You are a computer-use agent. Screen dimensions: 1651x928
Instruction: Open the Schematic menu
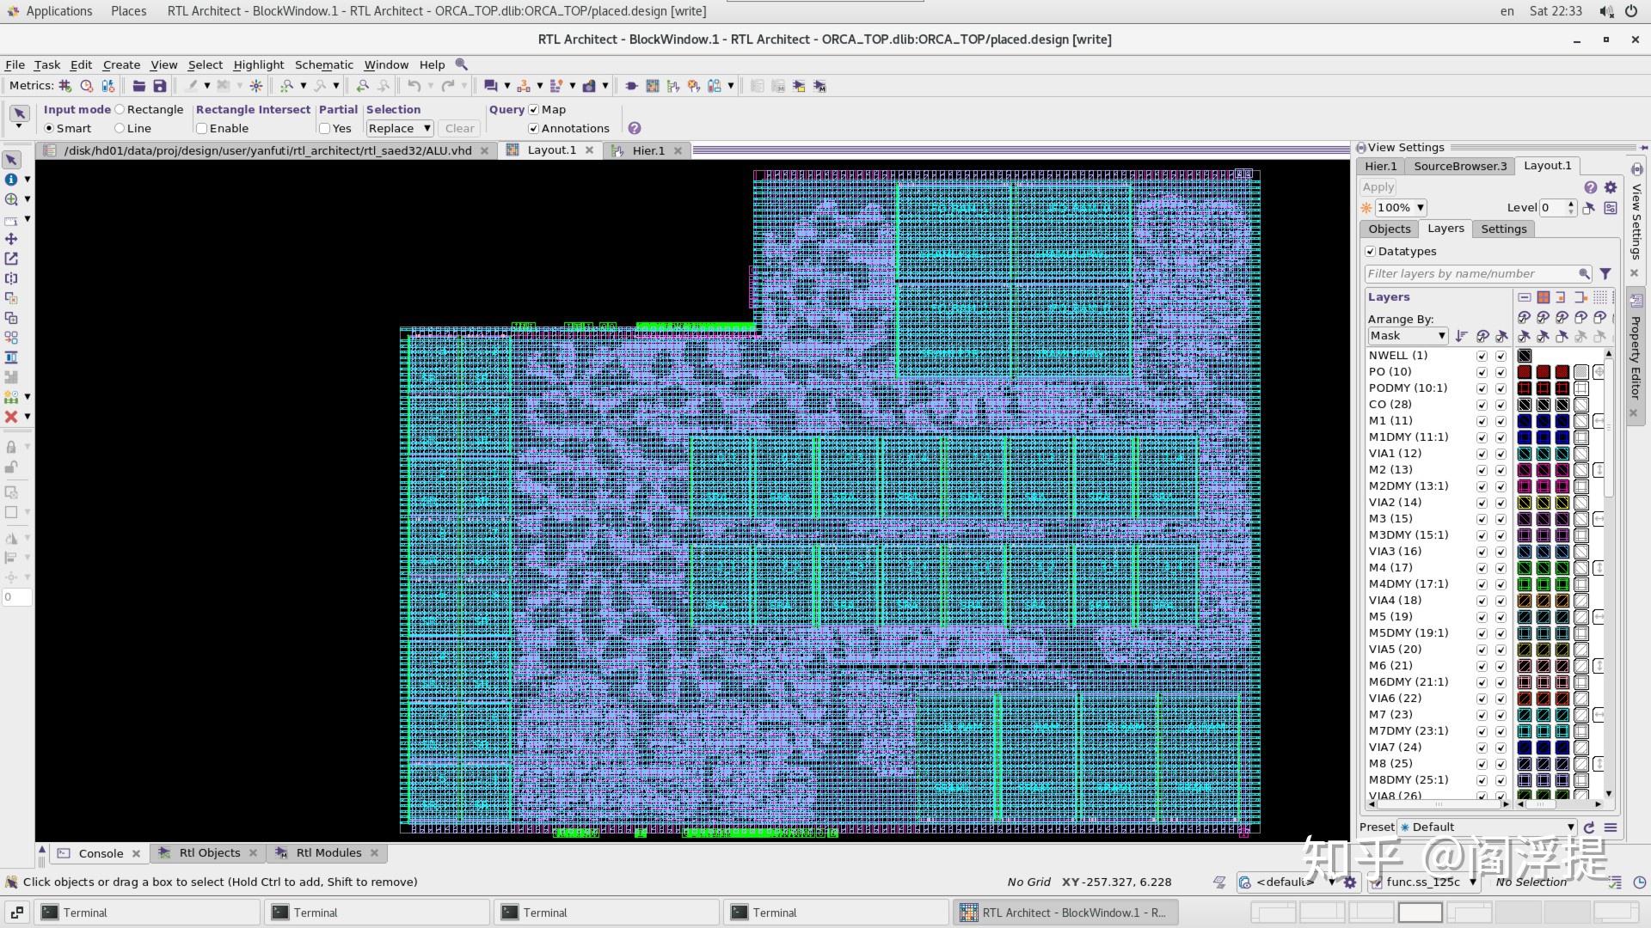point(323,64)
